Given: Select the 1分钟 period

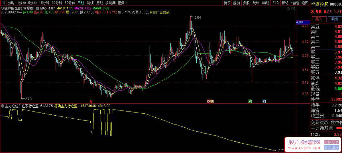Looking at the screenshot, I should pyautogui.click(x=21, y=3).
